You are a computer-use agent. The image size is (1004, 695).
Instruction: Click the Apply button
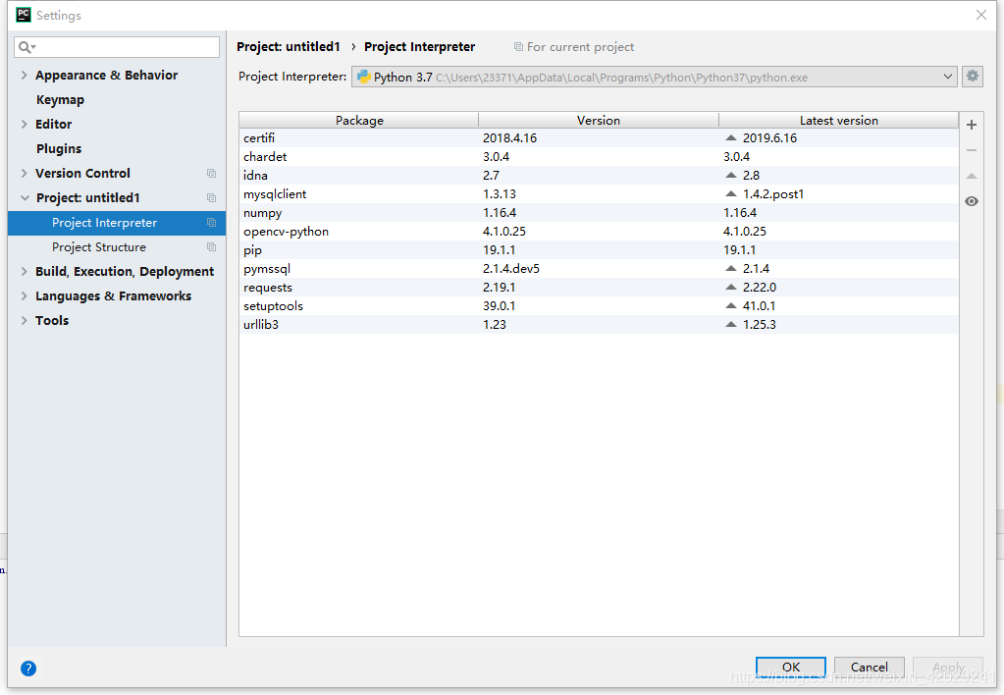[x=948, y=667]
